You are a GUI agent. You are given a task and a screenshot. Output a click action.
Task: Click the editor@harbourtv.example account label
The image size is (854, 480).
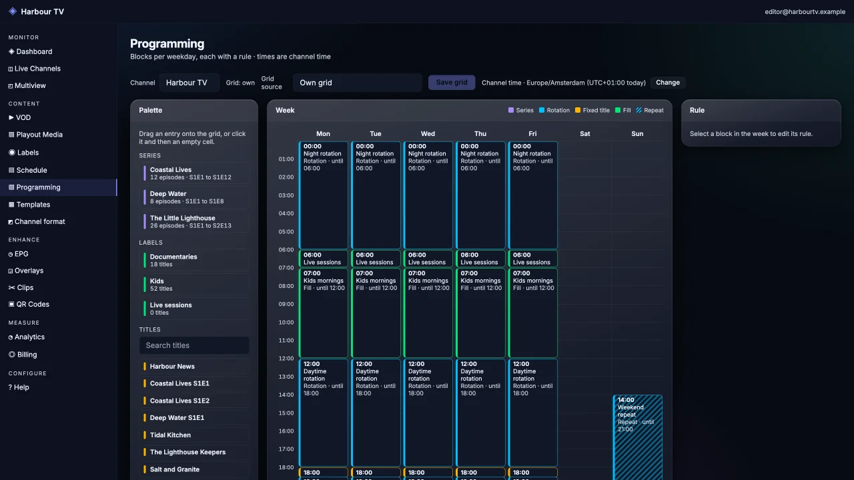pos(805,12)
